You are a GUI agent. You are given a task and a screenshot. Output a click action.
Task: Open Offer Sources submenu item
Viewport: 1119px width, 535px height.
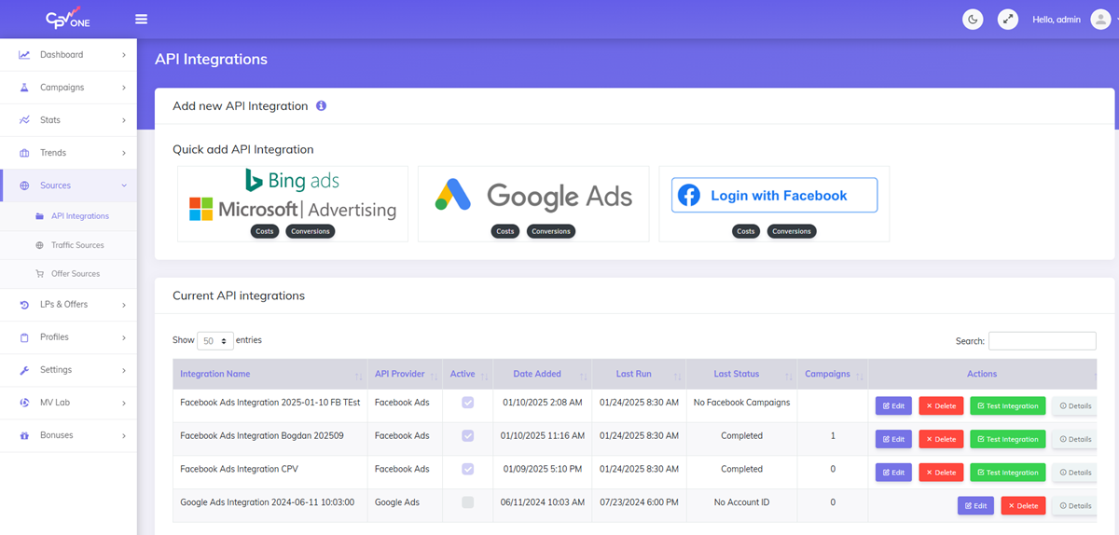[69, 274]
